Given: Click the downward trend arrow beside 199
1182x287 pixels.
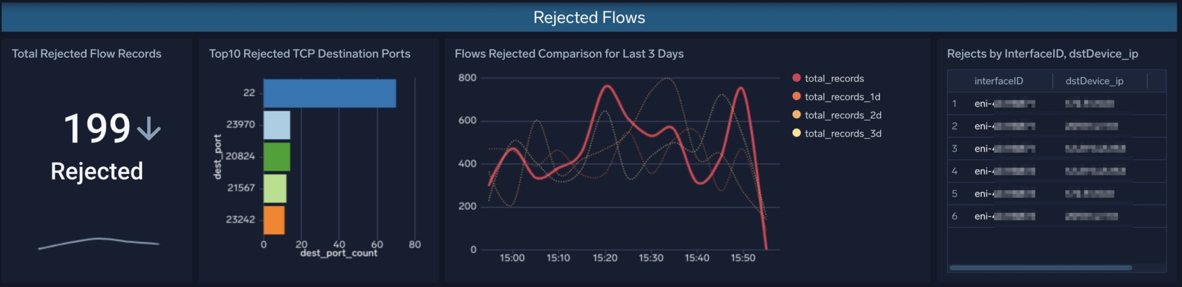Looking at the screenshot, I should tap(149, 129).
